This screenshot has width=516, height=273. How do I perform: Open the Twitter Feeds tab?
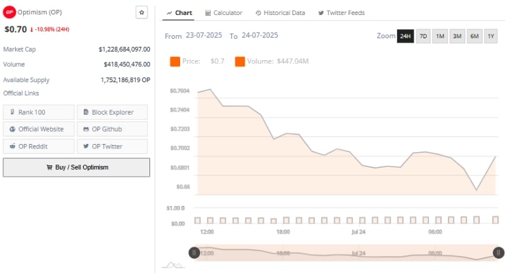point(341,13)
